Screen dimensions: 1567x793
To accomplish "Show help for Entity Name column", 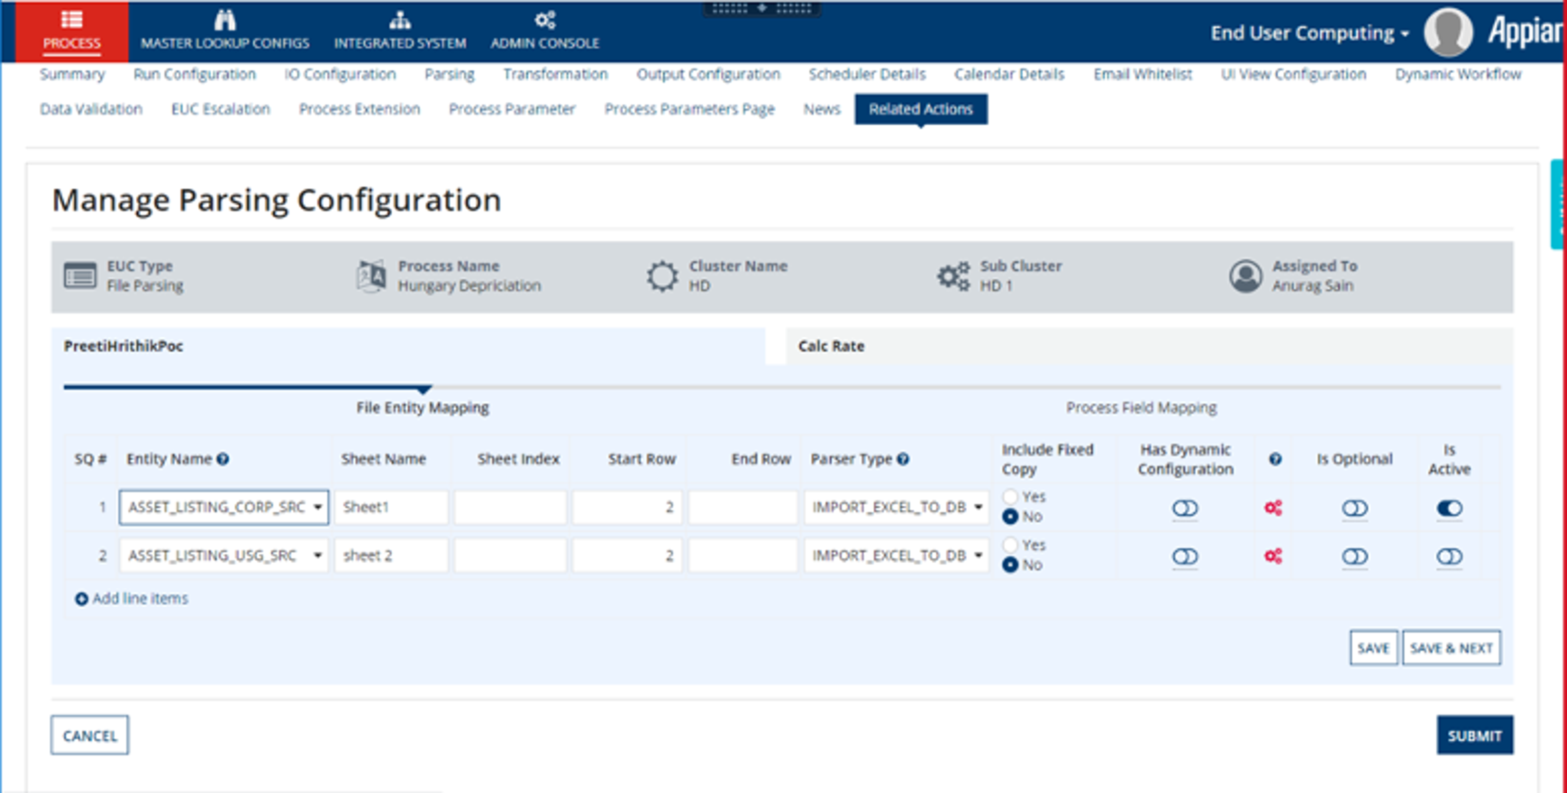I will pos(223,459).
